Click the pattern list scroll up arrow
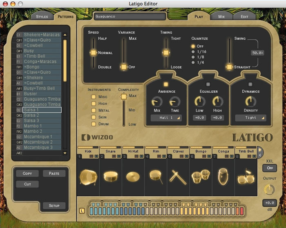 pos(65,35)
